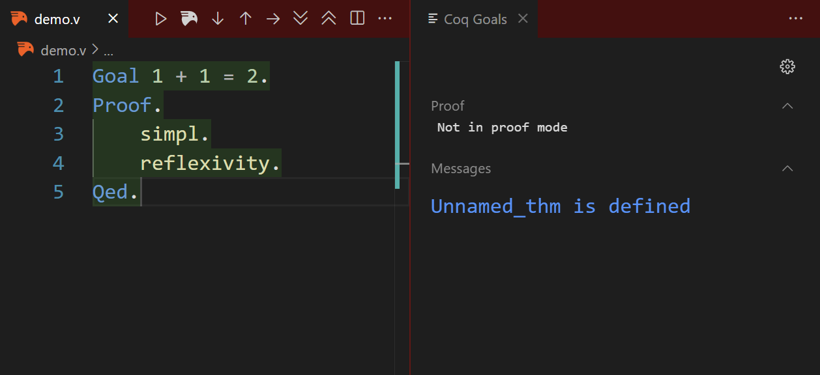Split the editor with the layout icon
The width and height of the screenshot is (820, 375).
[x=357, y=19]
